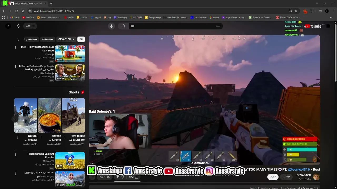Open the browser profile icon in toolbar
Image resolution: width=337 pixels, height=189 pixels.
click(x=327, y=11)
